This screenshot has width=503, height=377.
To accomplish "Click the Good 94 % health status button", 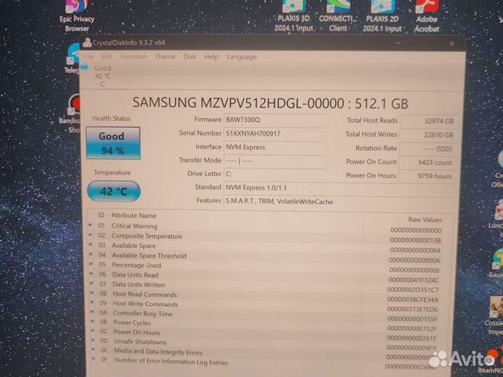I will [113, 143].
